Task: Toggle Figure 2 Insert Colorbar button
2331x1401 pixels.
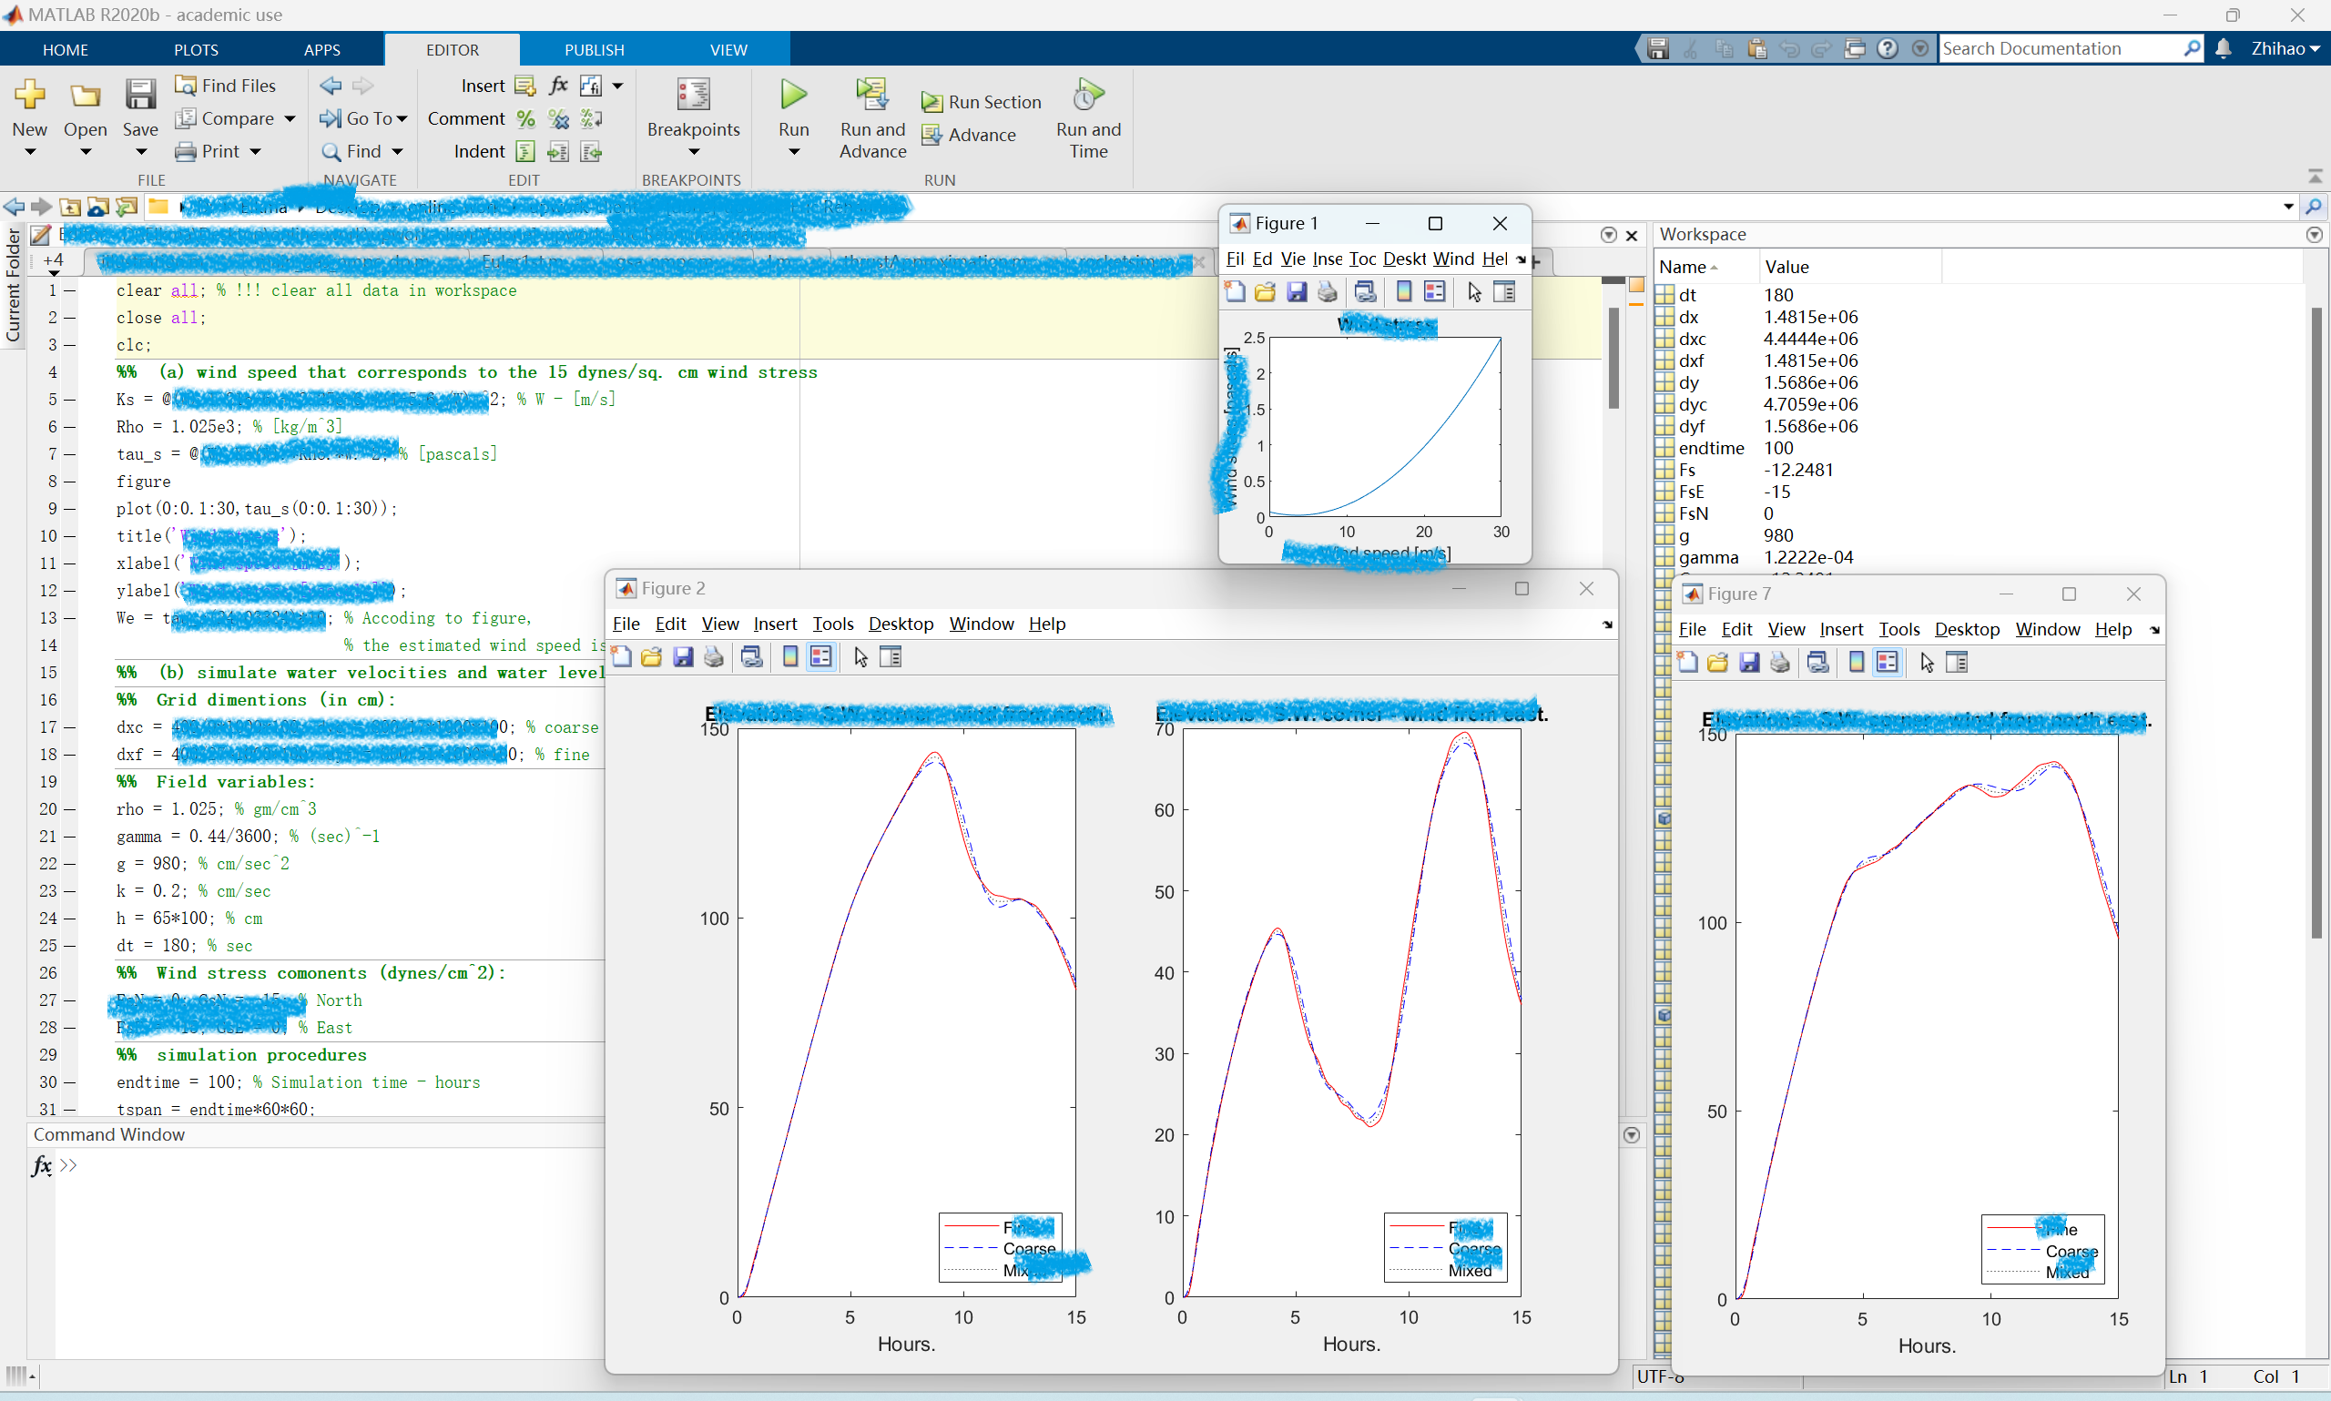Action: tap(790, 657)
